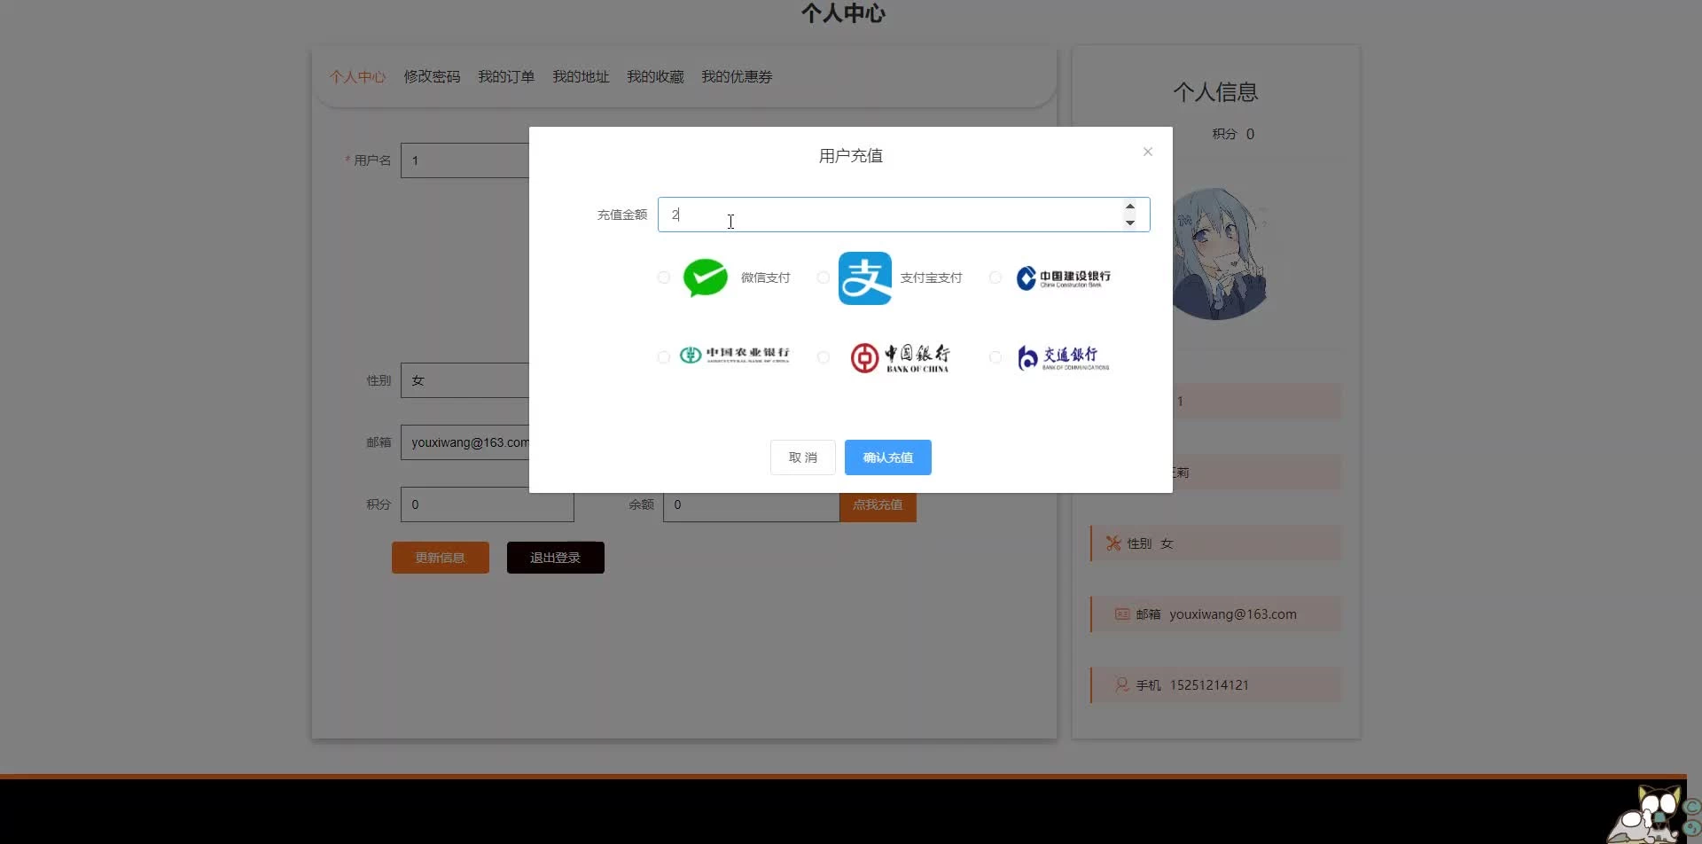Image resolution: width=1702 pixels, height=844 pixels.
Task: Click the email text youxiwang@163.com in sidebar
Action: click(1233, 614)
